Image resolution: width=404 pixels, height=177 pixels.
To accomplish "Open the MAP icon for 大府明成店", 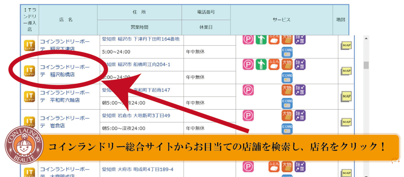I will [346, 173].
